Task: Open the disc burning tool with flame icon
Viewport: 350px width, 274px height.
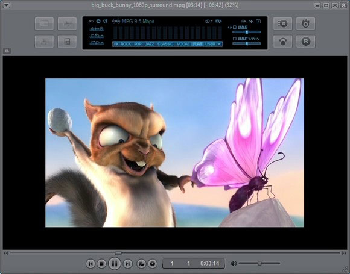Action: point(305,23)
